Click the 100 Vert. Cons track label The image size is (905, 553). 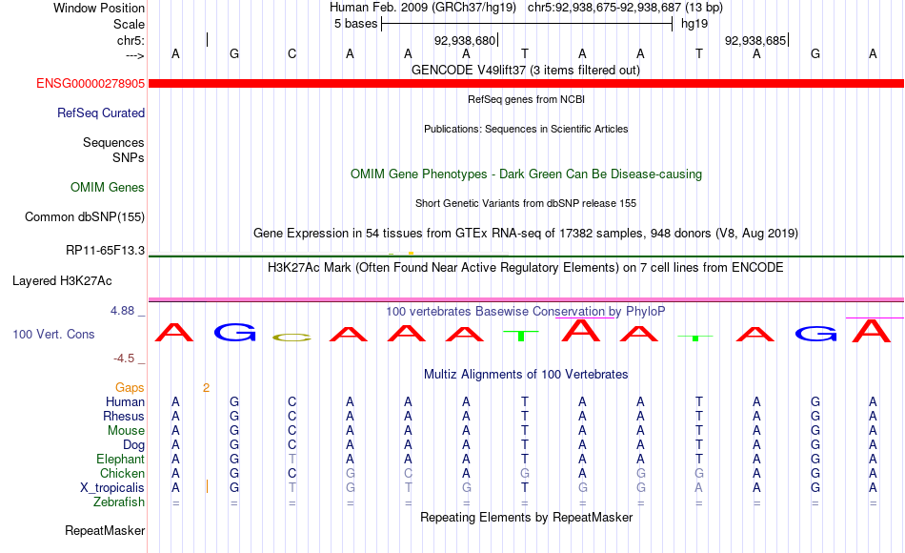pyautogui.click(x=53, y=335)
